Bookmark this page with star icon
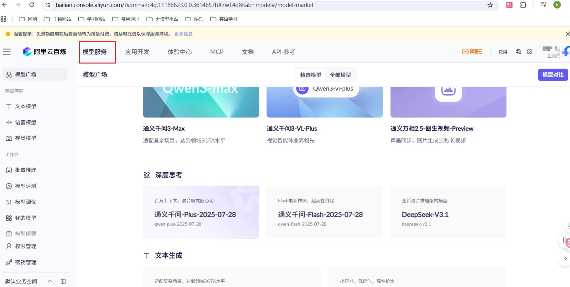The width and height of the screenshot is (570, 287). (x=490, y=5)
